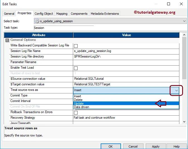
Task: Open the Metadata Extensions tab
Action: tap(105, 14)
